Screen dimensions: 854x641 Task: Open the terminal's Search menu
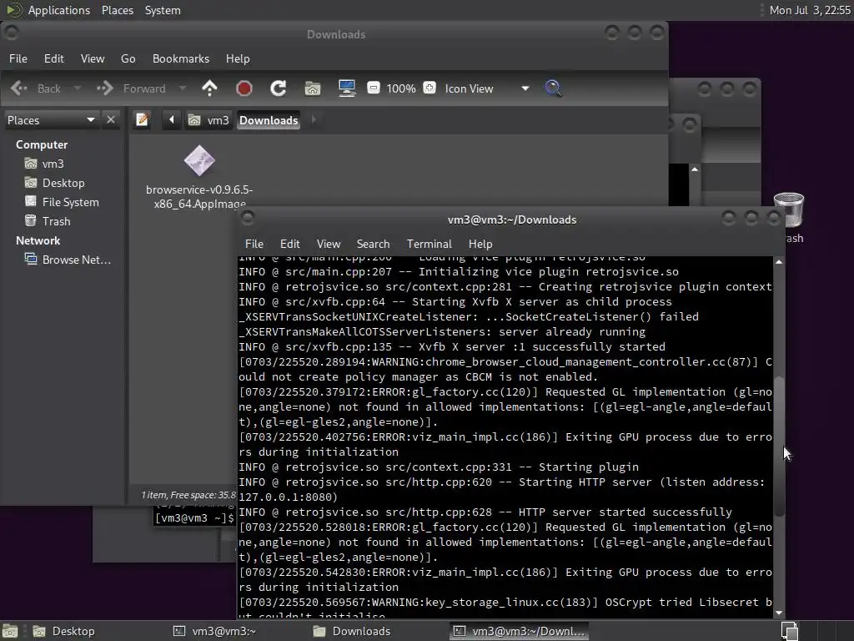373,244
